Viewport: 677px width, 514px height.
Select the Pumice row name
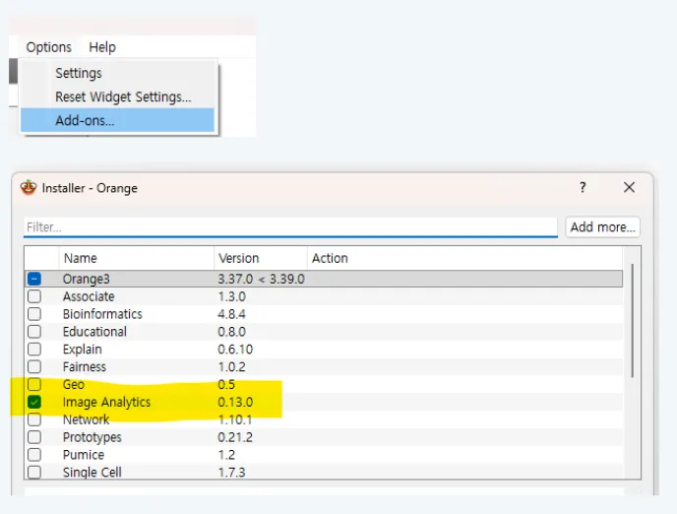coord(84,455)
